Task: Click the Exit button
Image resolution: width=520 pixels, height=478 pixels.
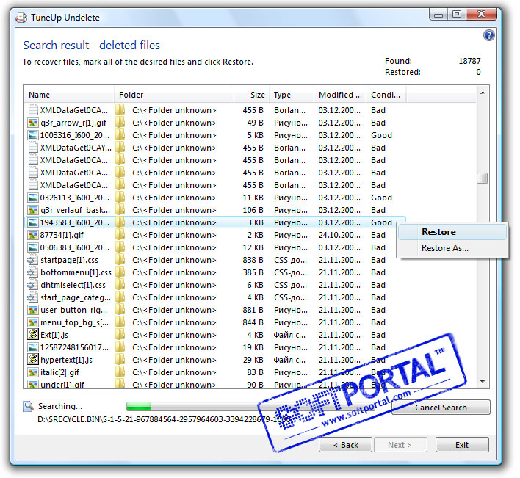Action: click(x=462, y=445)
